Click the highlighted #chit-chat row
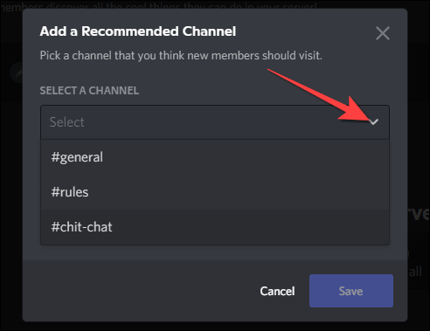The height and width of the screenshot is (331, 430). click(x=215, y=227)
